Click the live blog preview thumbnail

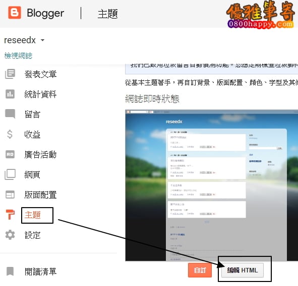point(212,185)
